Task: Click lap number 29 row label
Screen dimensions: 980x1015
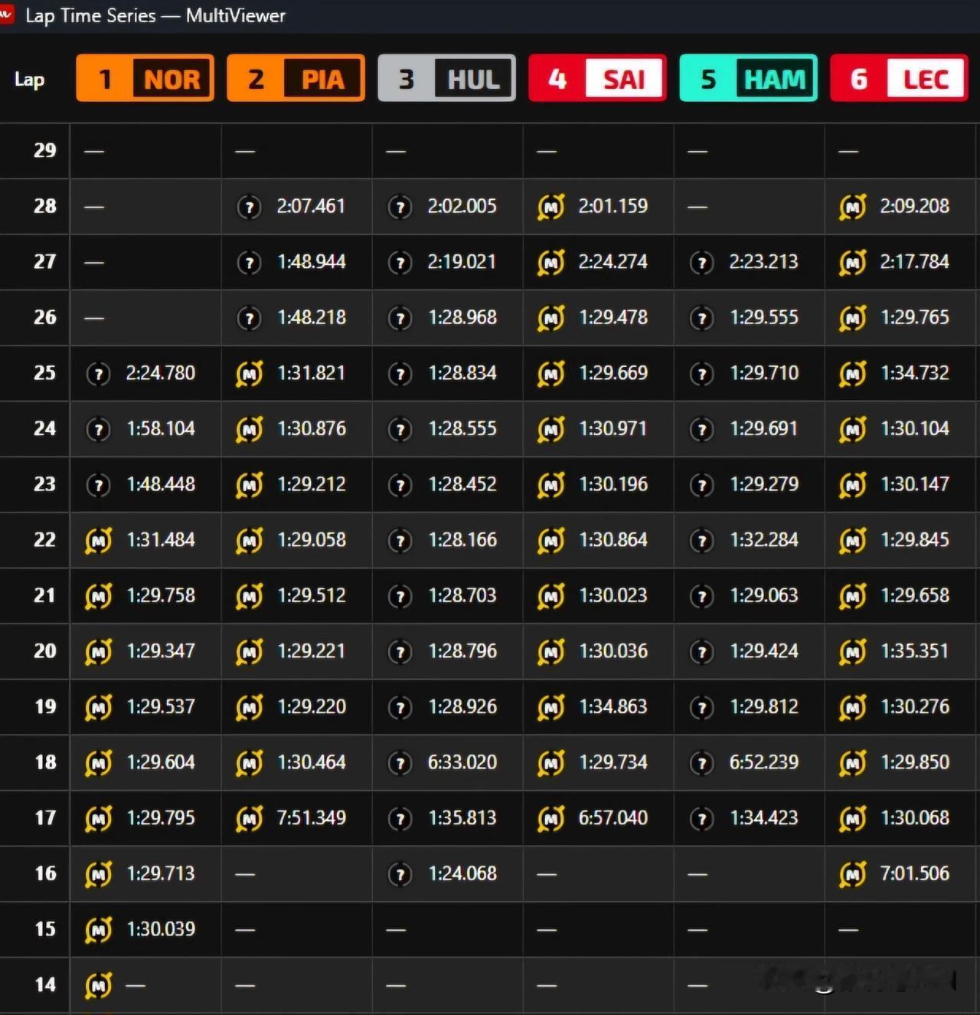Action: click(x=44, y=150)
